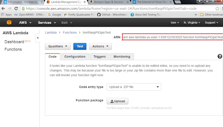
Task: Click the Upload function package button
Action: point(117,101)
